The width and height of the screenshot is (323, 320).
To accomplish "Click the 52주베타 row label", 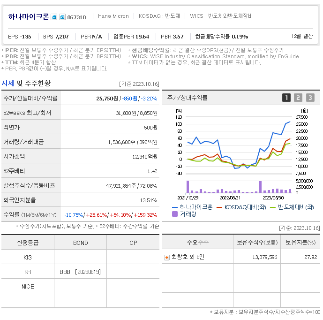I will pyautogui.click(x=14, y=171).
